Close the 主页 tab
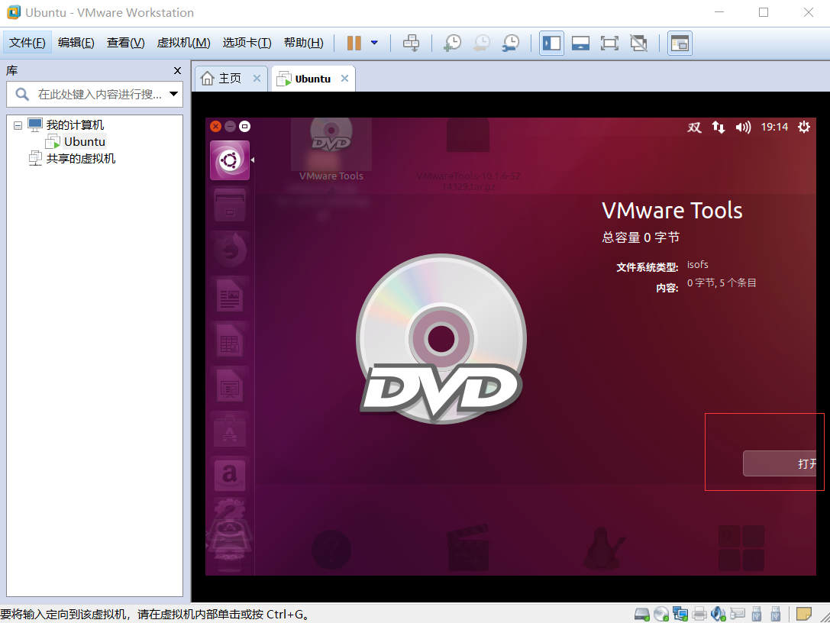 [257, 79]
